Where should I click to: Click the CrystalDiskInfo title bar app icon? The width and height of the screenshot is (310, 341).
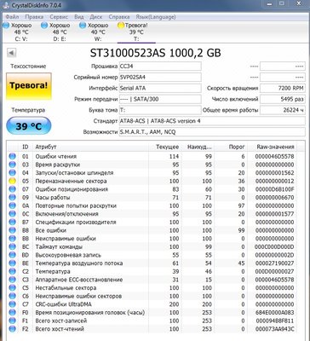(x=5, y=5)
